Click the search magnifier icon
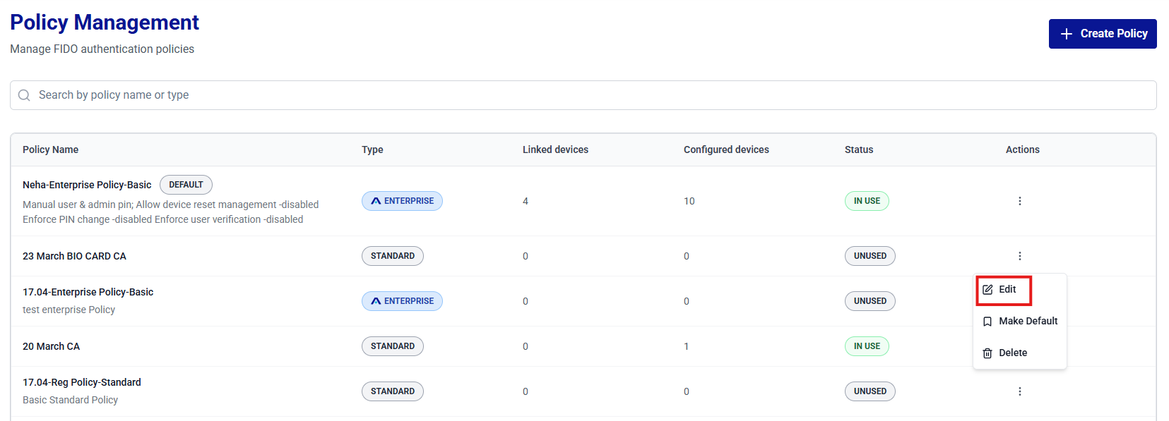 click(24, 95)
